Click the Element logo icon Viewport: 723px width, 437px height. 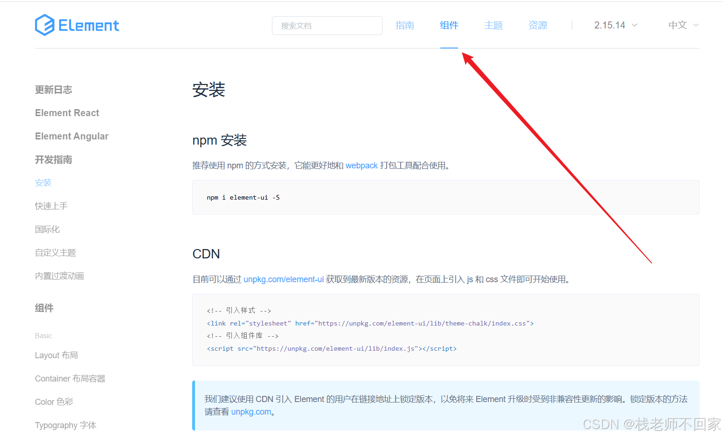[44, 25]
